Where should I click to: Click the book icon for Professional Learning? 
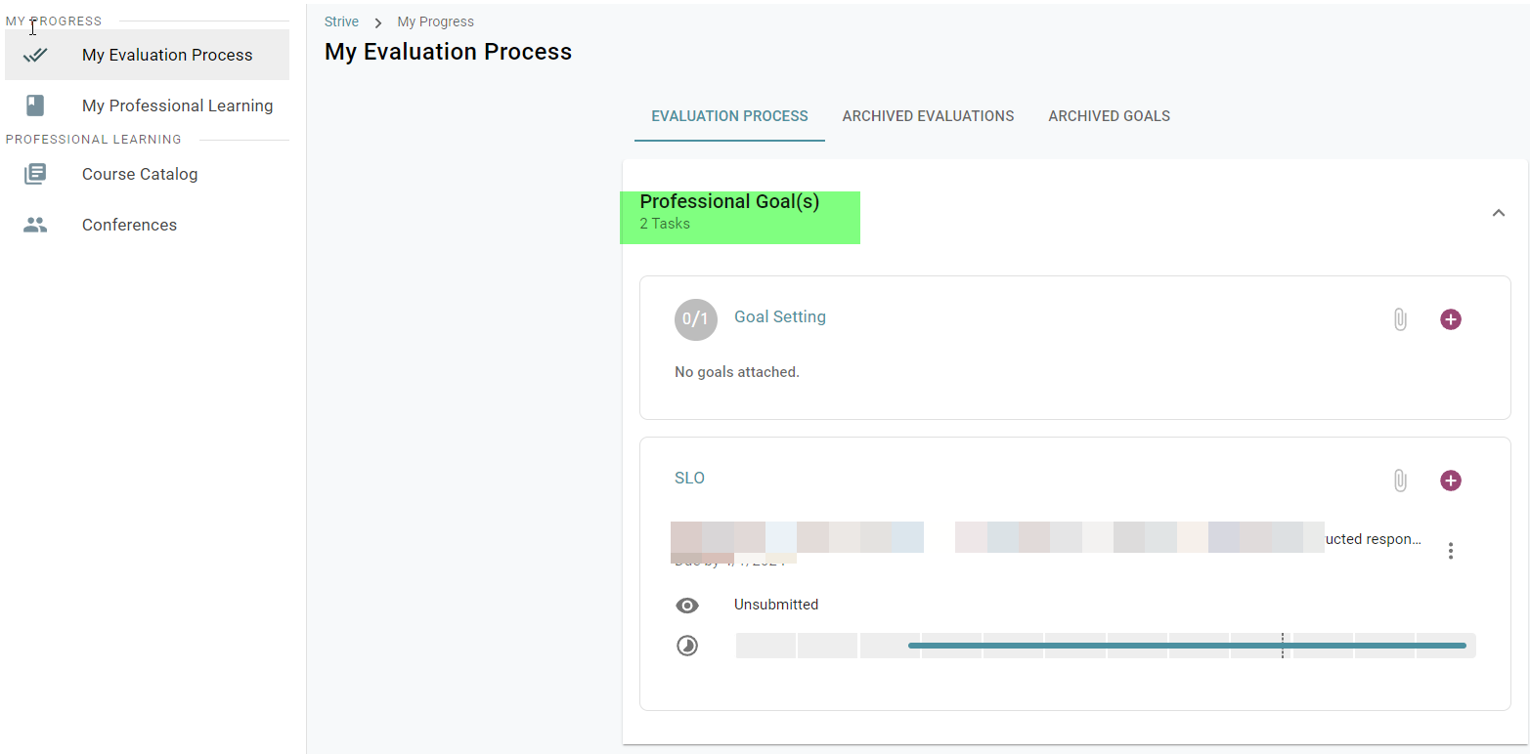pyautogui.click(x=35, y=105)
